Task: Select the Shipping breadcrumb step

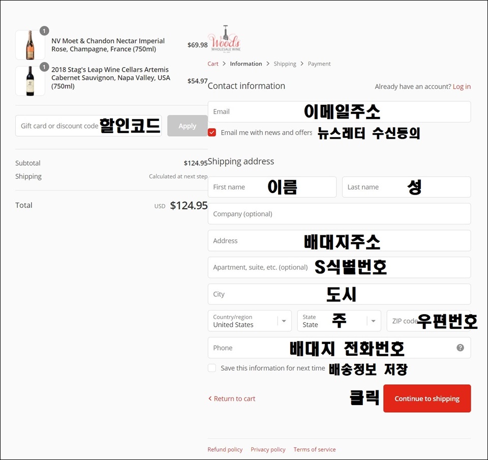Action: pyautogui.click(x=285, y=64)
